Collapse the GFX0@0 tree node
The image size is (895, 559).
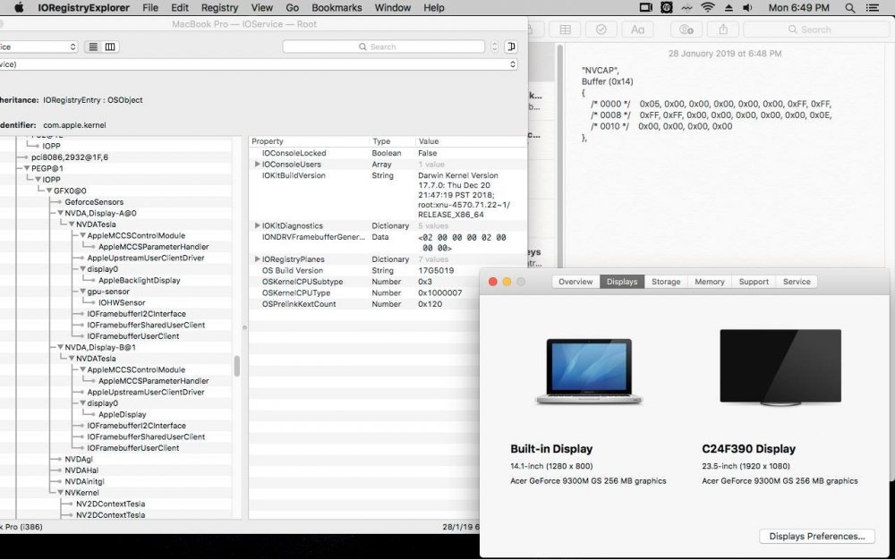point(48,191)
